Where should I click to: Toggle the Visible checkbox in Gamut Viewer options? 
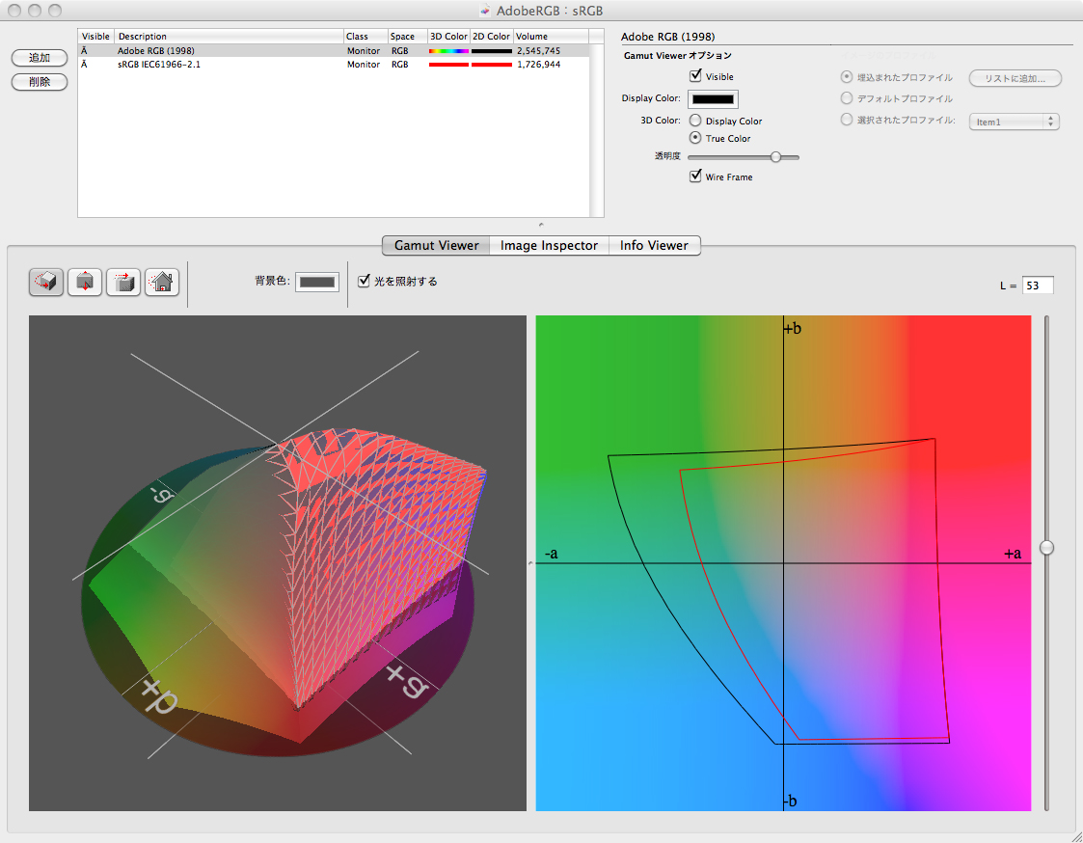click(x=695, y=75)
